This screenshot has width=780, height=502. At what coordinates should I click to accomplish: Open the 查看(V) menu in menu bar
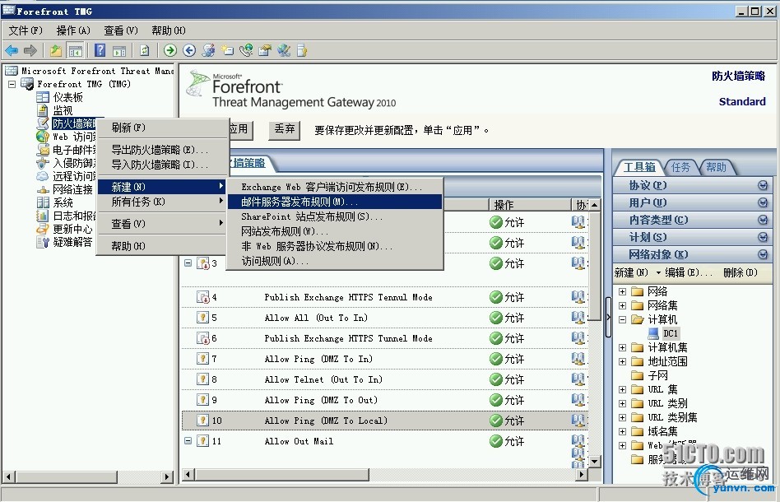click(x=121, y=30)
